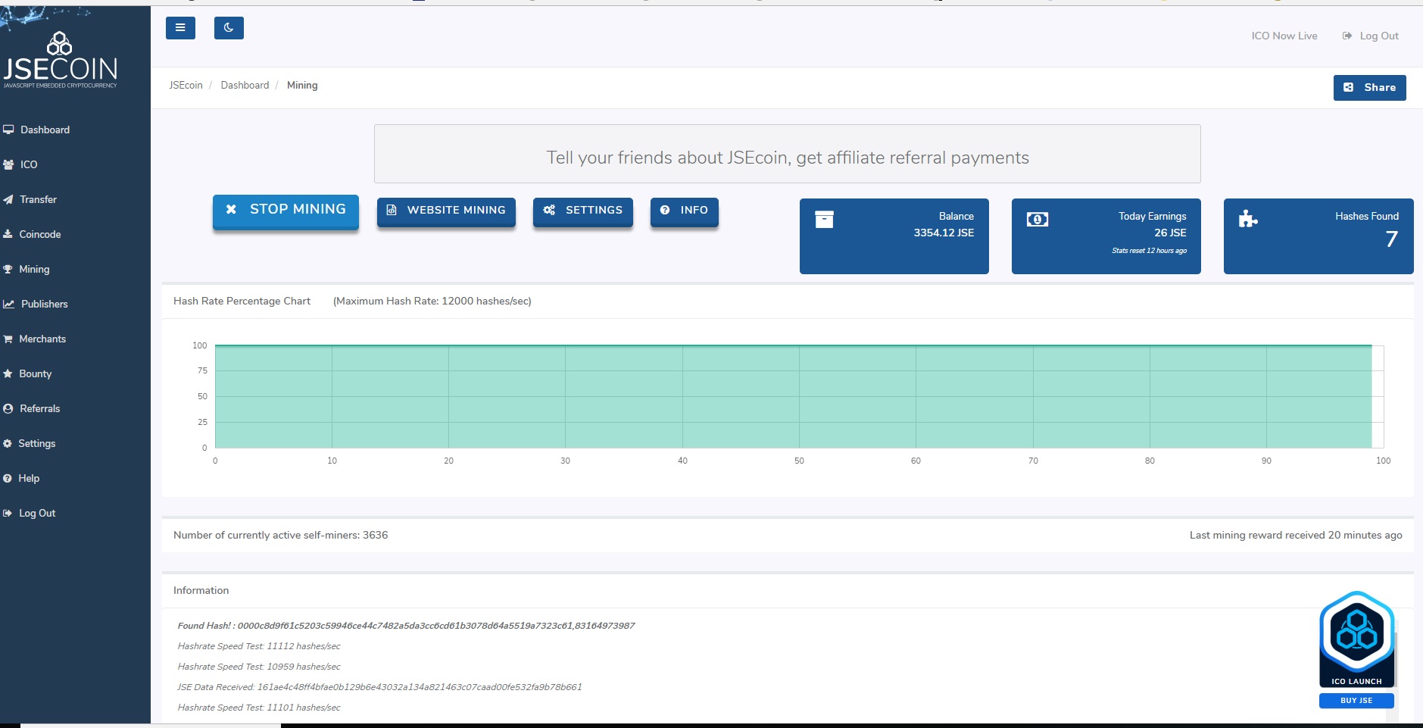The height and width of the screenshot is (728, 1423).
Task: Click the affiliate referral payments banner
Action: 788,154
